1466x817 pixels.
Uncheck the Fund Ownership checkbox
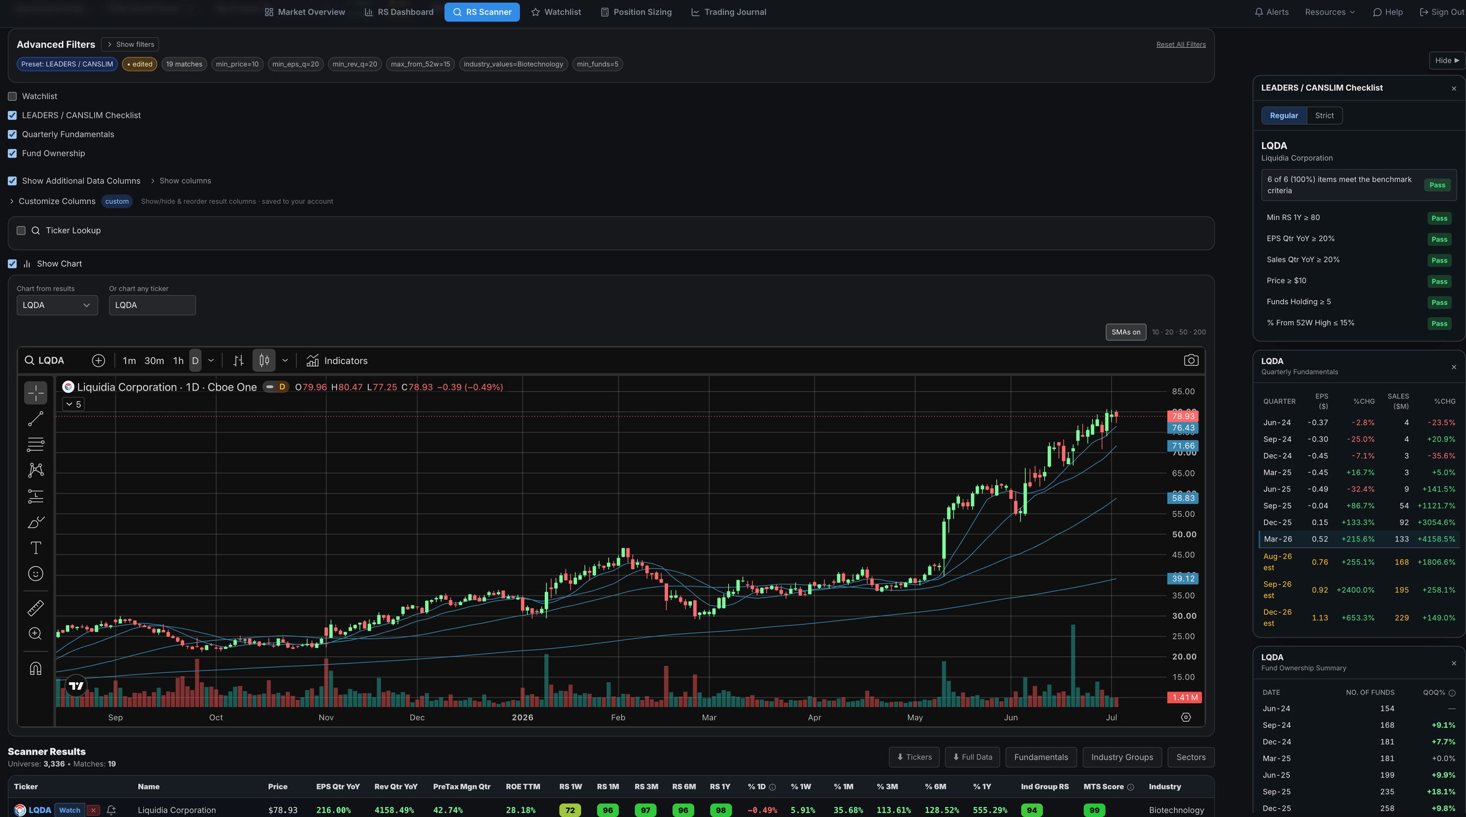coord(12,154)
